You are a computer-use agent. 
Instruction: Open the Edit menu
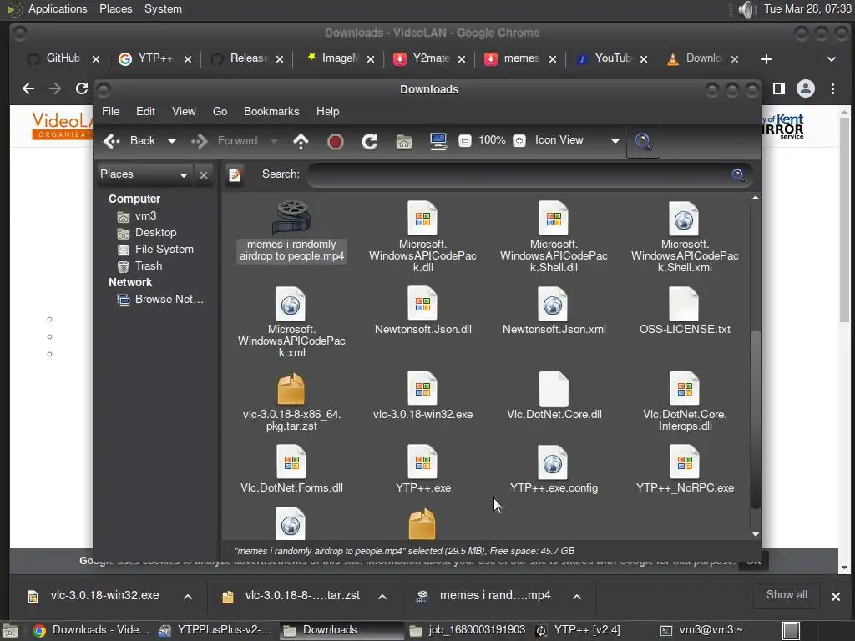click(145, 111)
